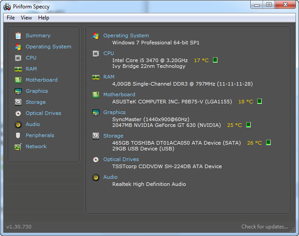The height and width of the screenshot is (236, 299).
Task: Click the Motherboard icon in sidebar
Action: pos(18,80)
